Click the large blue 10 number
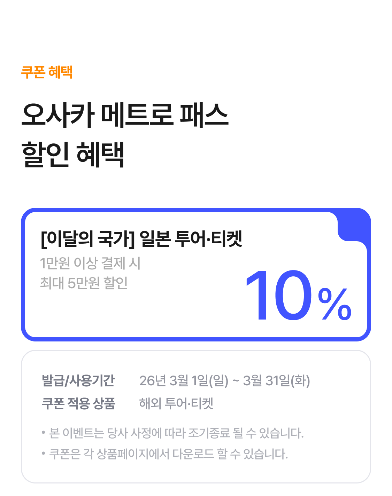The height and width of the screenshot is (496, 392). coord(279,295)
